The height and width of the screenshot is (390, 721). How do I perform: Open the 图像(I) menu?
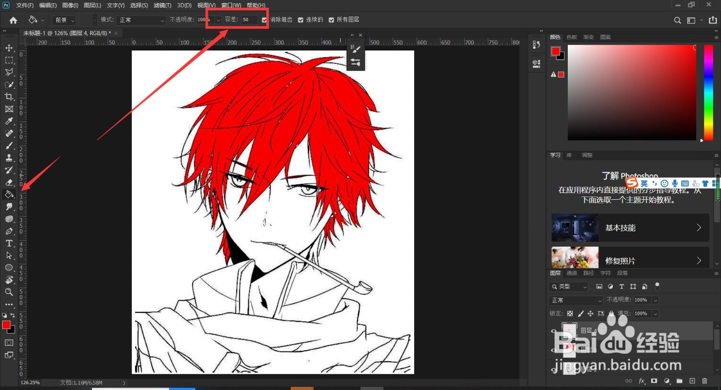point(70,5)
